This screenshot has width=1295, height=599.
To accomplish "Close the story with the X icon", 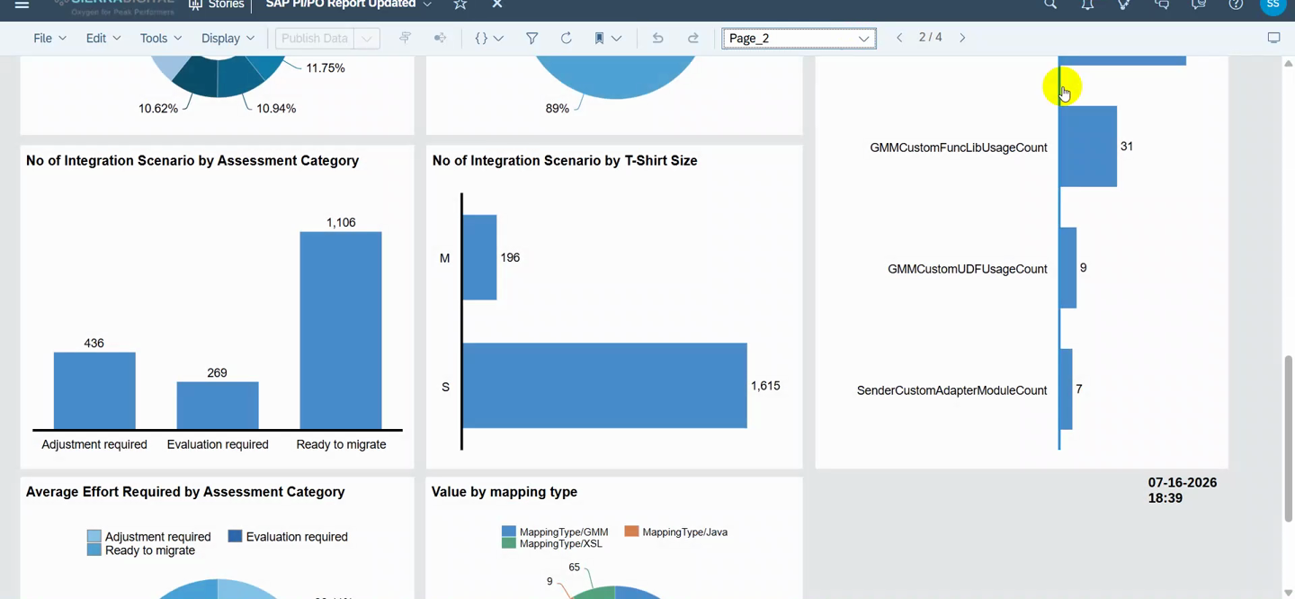I will [x=496, y=4].
